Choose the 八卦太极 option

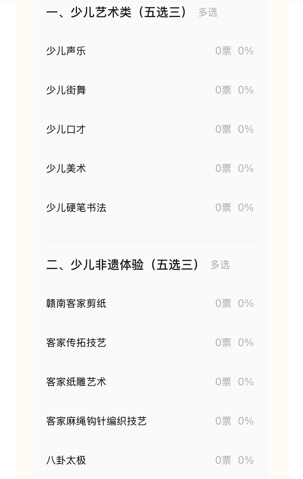[x=151, y=460]
